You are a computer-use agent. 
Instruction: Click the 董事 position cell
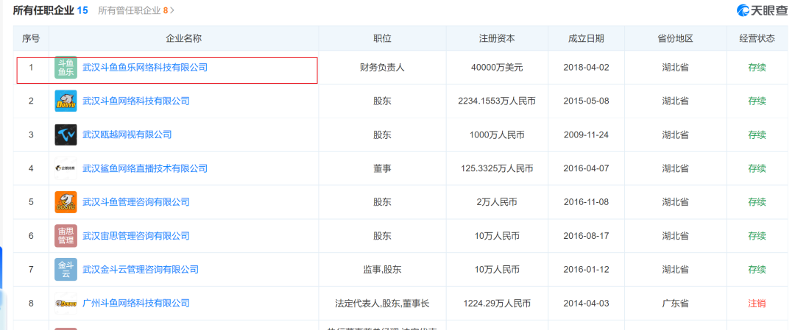[382, 168]
